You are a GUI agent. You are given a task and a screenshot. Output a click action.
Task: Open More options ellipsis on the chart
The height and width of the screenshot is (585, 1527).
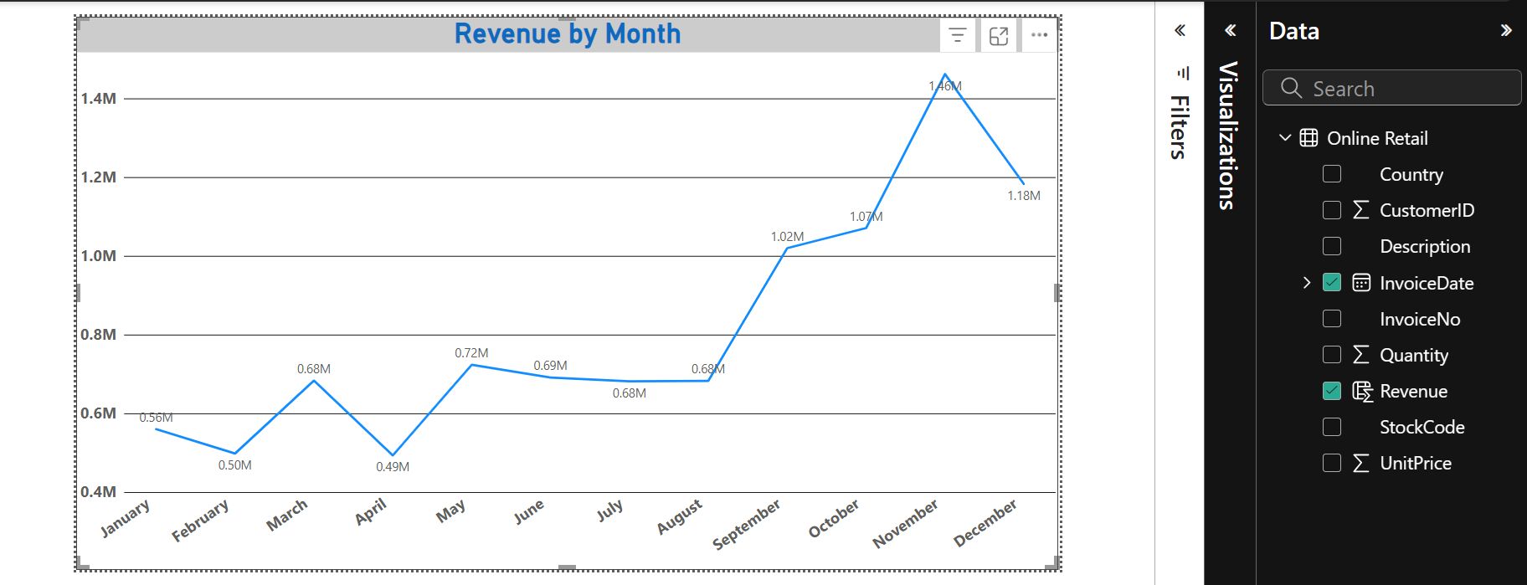(1039, 35)
